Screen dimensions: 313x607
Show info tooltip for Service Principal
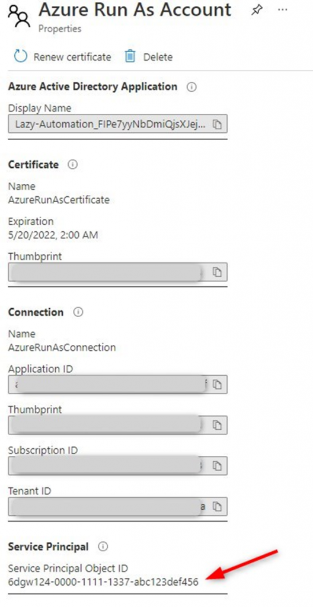(103, 547)
